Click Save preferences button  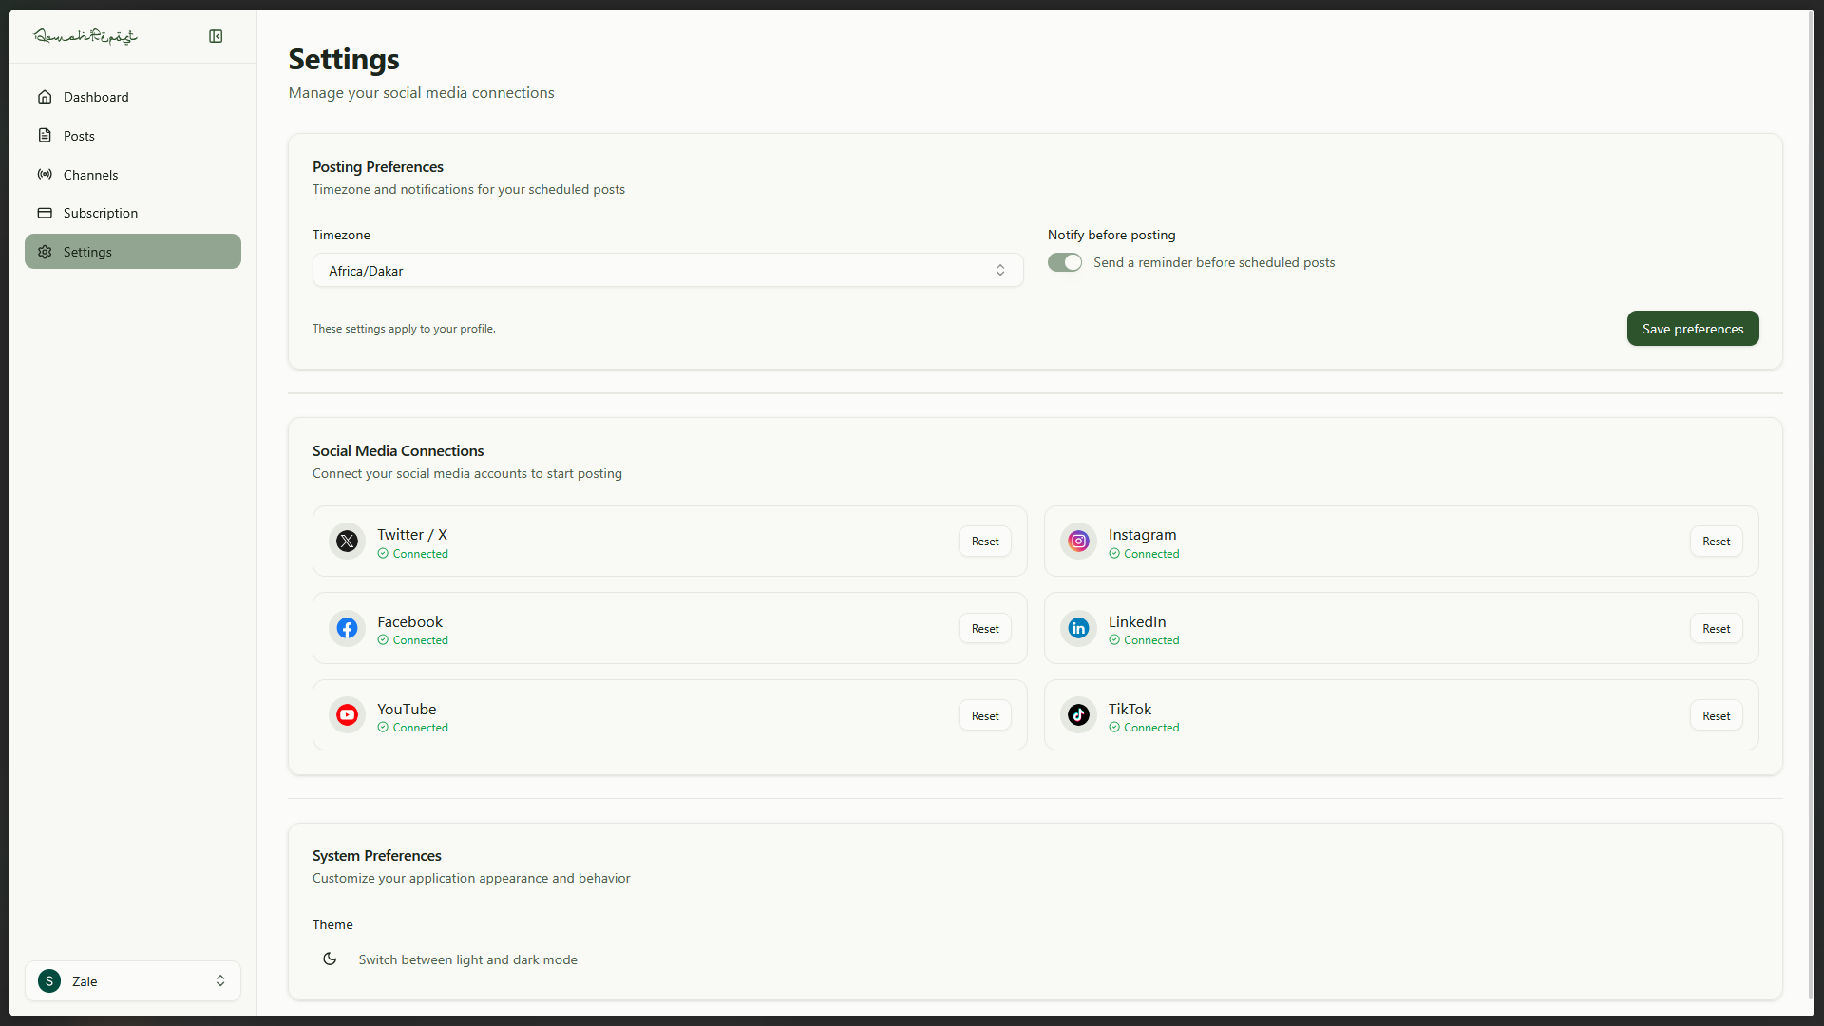[x=1692, y=329]
